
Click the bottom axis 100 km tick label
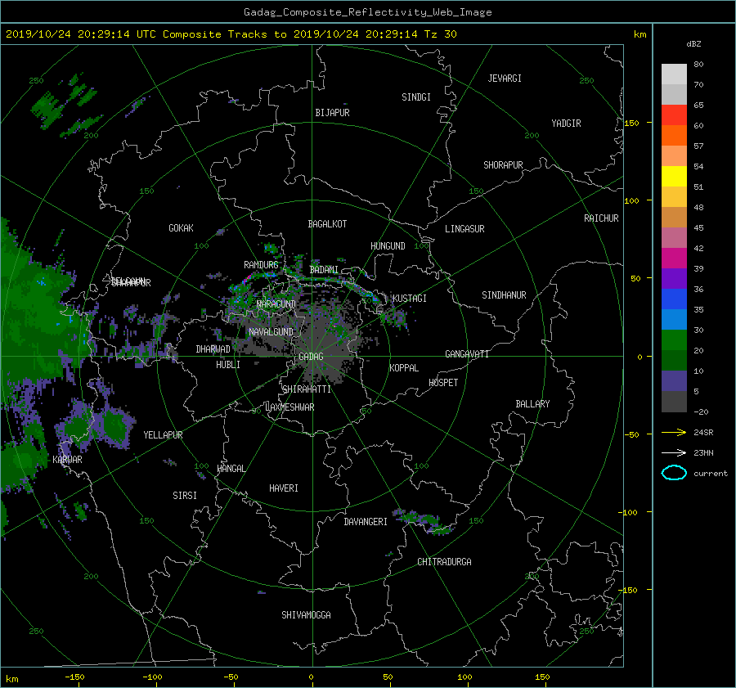point(464,677)
